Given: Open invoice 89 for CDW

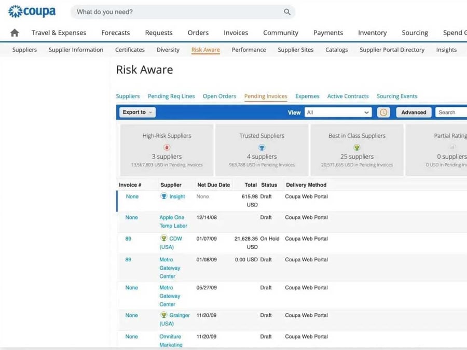Looking at the screenshot, I should (129, 239).
